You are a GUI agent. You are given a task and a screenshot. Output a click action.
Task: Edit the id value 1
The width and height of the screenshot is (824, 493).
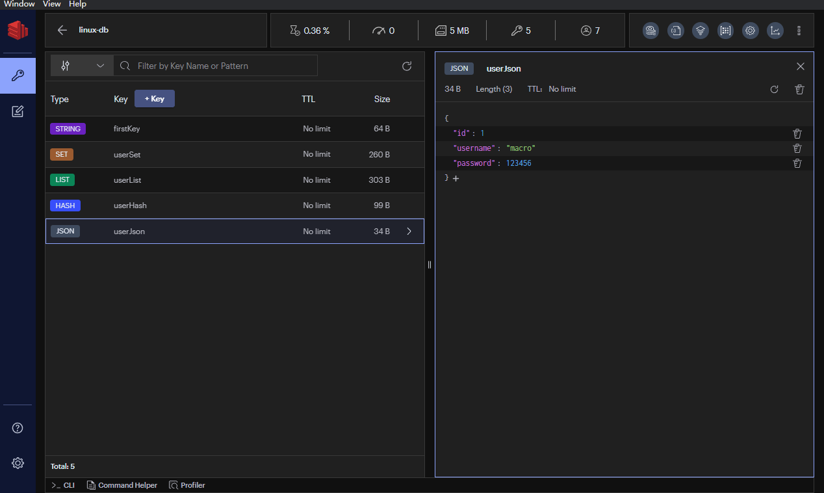[482, 133]
